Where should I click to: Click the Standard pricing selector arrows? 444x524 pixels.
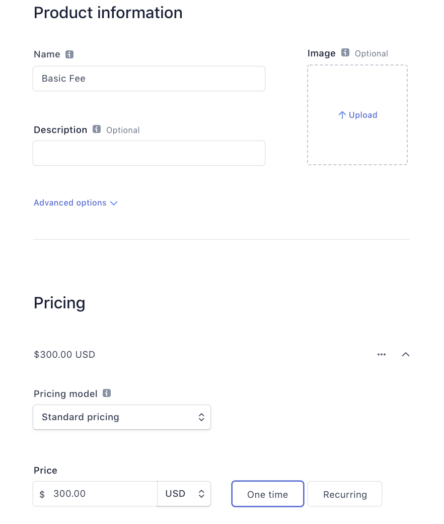(x=201, y=417)
